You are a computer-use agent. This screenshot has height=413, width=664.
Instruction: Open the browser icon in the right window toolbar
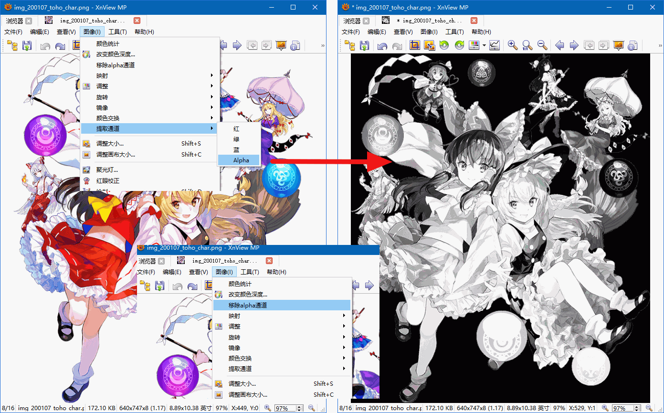click(350, 45)
